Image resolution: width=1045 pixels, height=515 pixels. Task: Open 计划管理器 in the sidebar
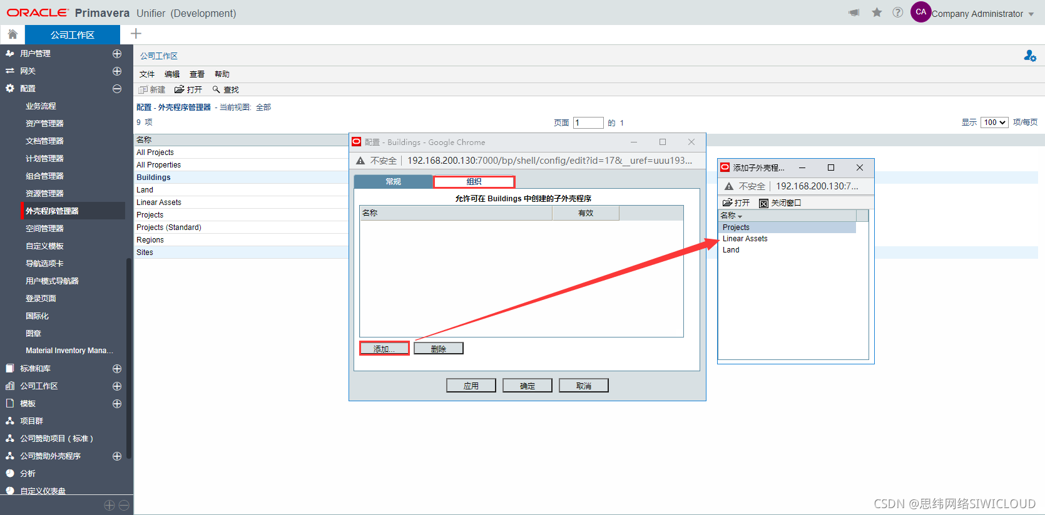pyautogui.click(x=44, y=159)
